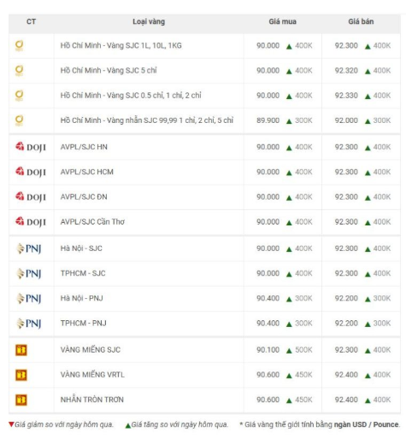Screen dimensions: 406x438
Task: Click the Hà Nội - PNJ entry
Action: tap(82, 298)
